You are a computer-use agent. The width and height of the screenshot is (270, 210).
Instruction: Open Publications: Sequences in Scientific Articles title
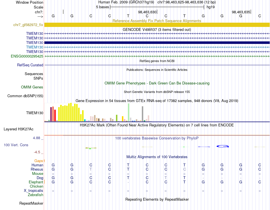[x=157, y=70]
